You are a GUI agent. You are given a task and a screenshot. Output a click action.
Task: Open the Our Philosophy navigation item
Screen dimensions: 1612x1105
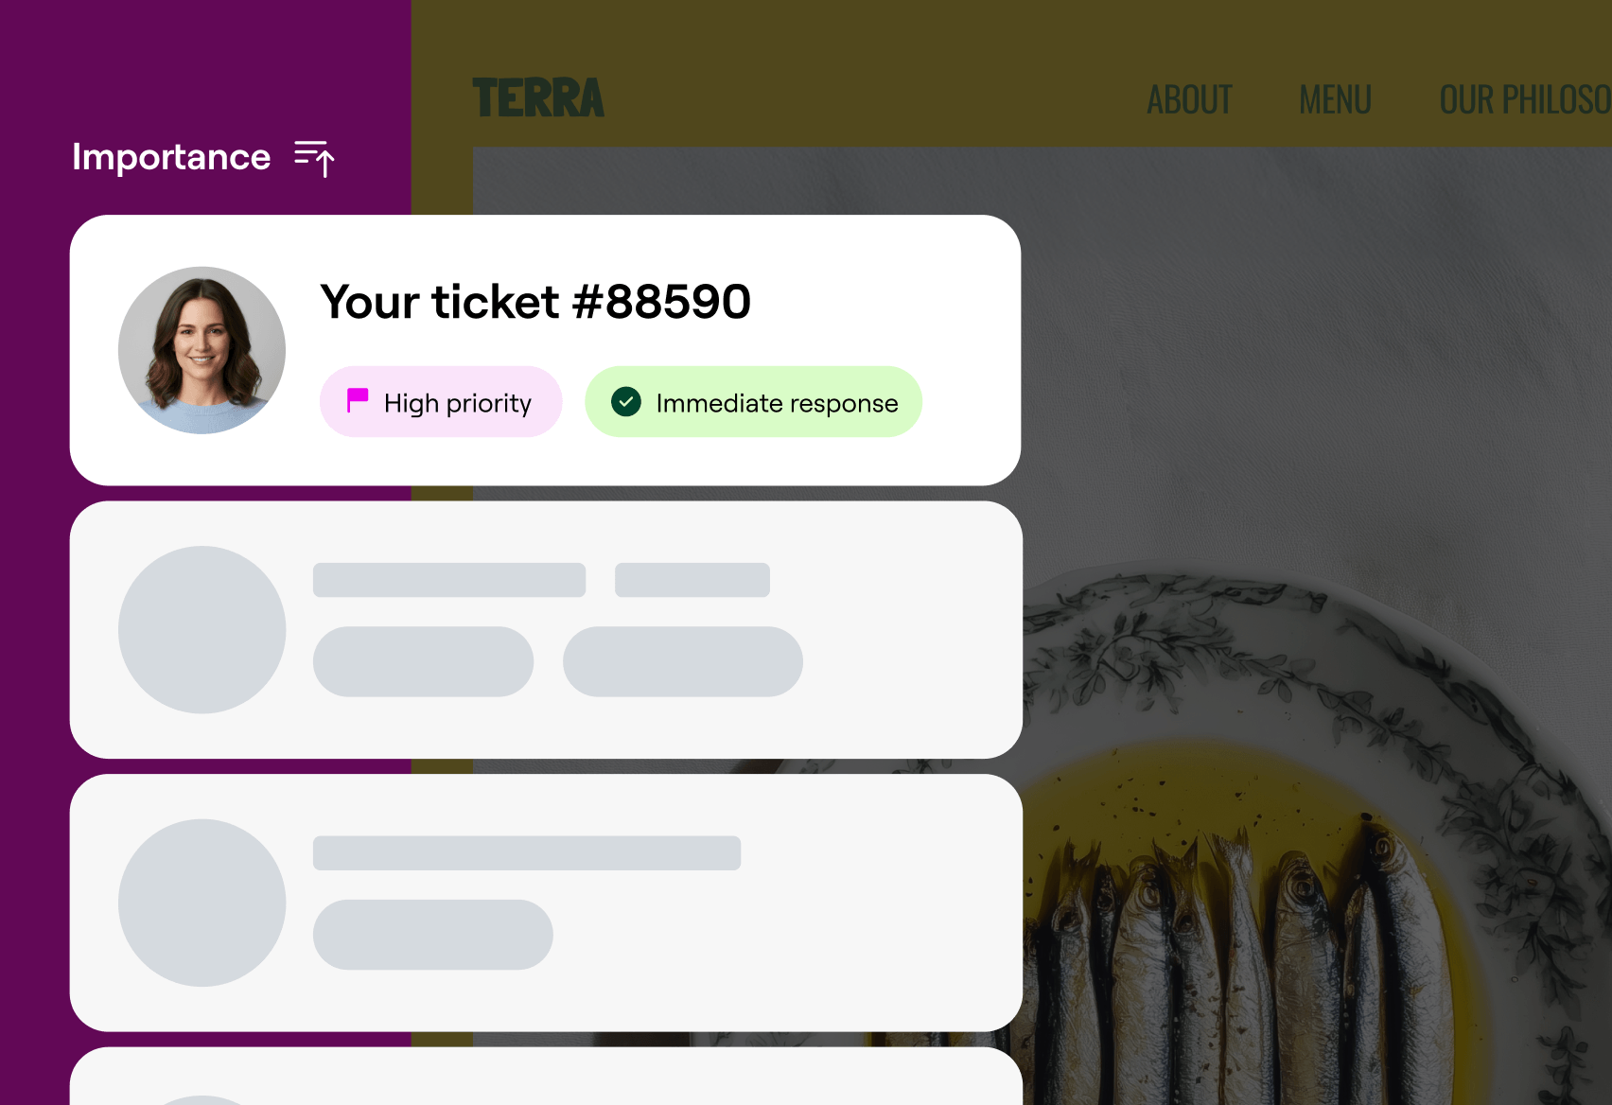tap(1523, 100)
